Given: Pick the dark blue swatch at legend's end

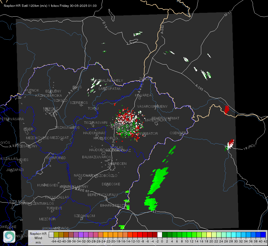Looking at the screenshot, I should (x=263, y=235).
